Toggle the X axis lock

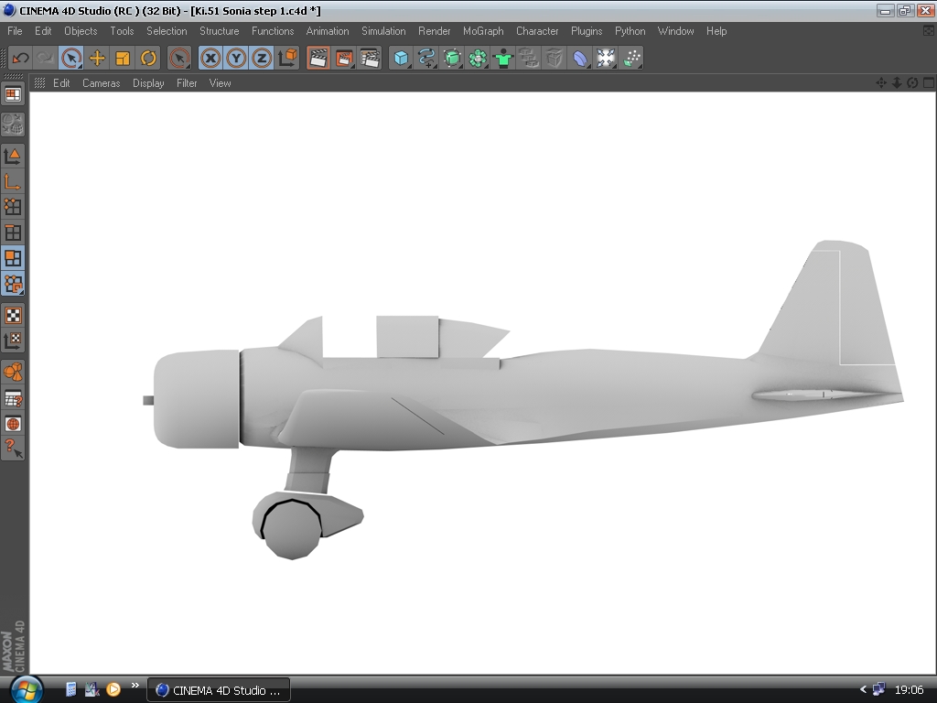click(x=210, y=59)
